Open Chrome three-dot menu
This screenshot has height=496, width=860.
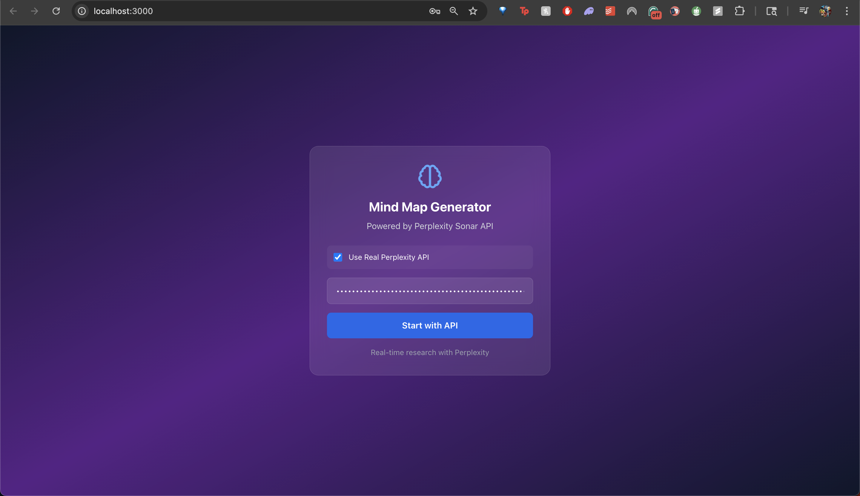tap(846, 11)
